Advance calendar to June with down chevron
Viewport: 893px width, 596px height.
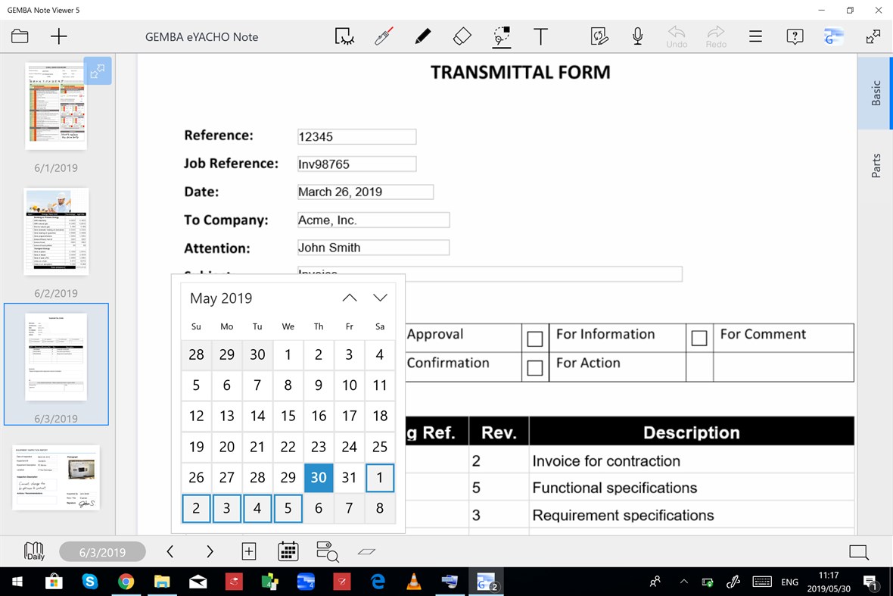pos(380,297)
